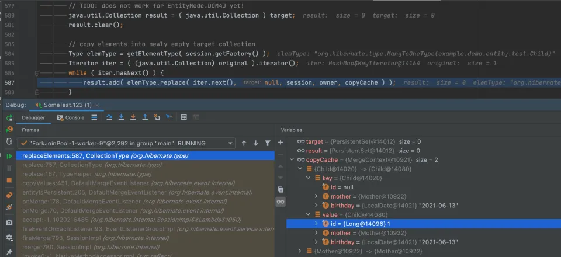The image size is (561, 257).
Task: Collapse the copyCache variable node
Action: 292,160
